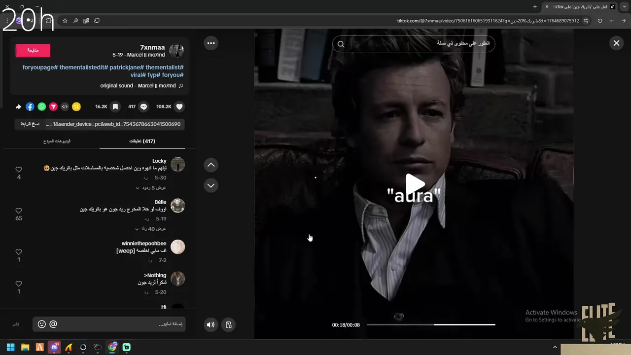This screenshot has height=355, width=631.
Task: Follow 7xnmaa with the pink button
Action: point(33,50)
